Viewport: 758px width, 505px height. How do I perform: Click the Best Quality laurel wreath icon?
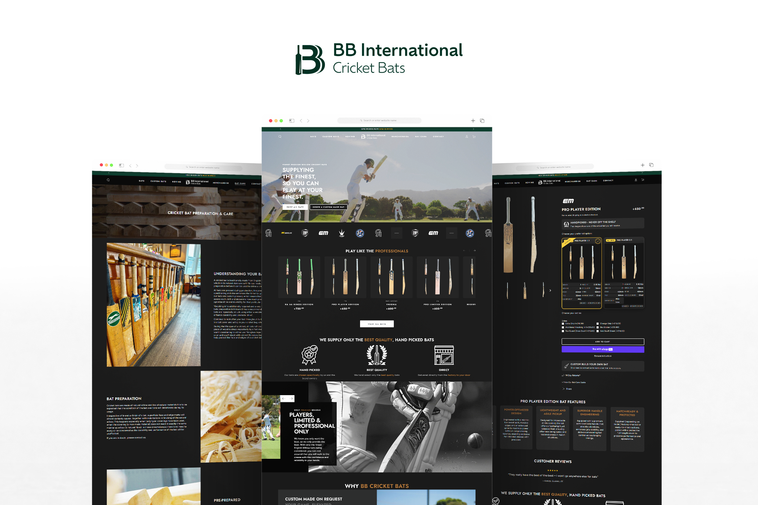click(377, 355)
